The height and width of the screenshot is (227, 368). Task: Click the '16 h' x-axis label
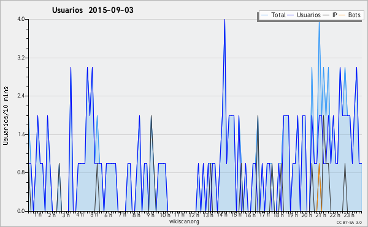250,215
